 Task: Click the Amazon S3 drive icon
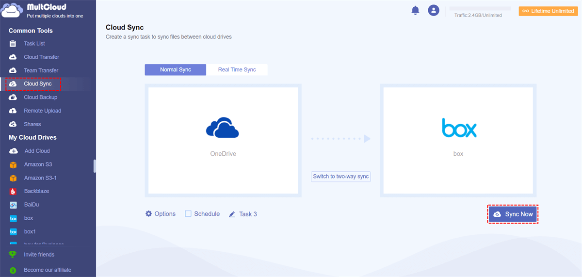[13, 165]
